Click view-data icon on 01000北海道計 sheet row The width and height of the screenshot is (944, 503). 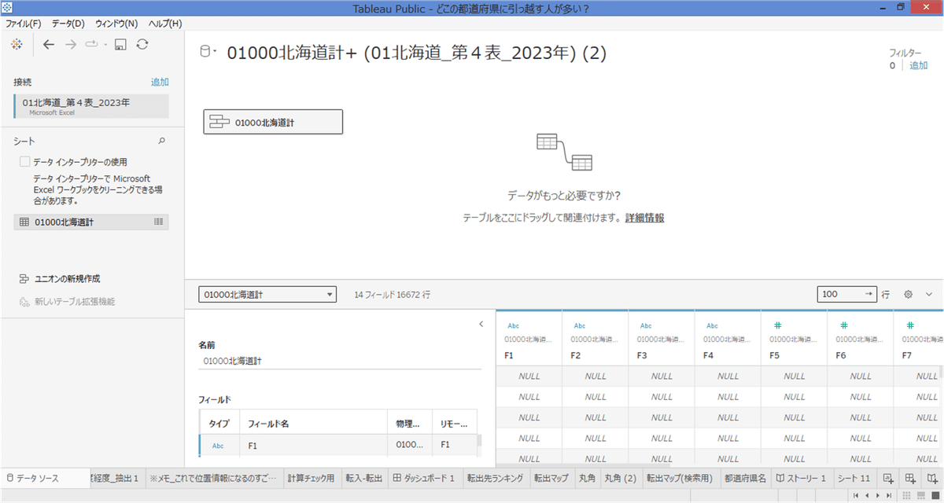159,222
